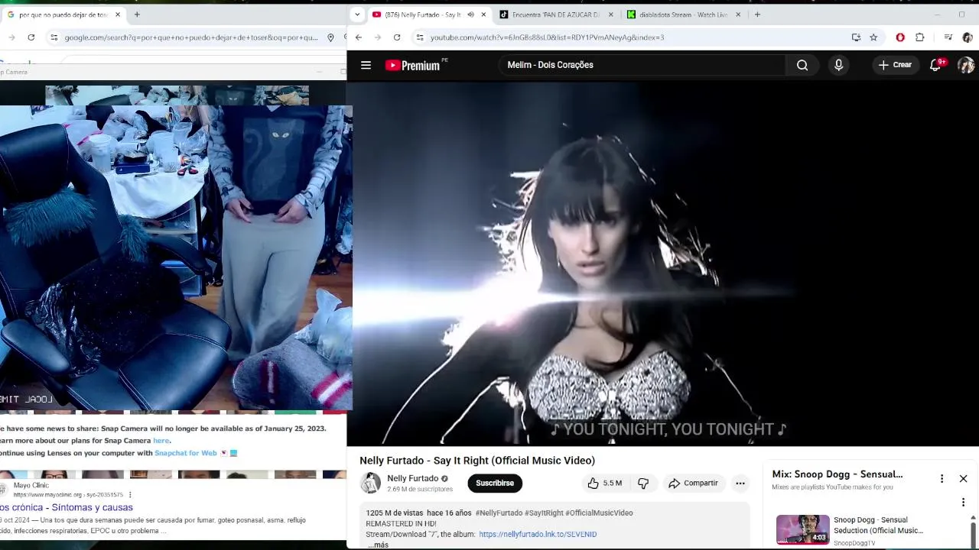Open Mix playlist options three-dot menu
Viewport: 979px width, 550px height.
pyautogui.click(x=942, y=478)
